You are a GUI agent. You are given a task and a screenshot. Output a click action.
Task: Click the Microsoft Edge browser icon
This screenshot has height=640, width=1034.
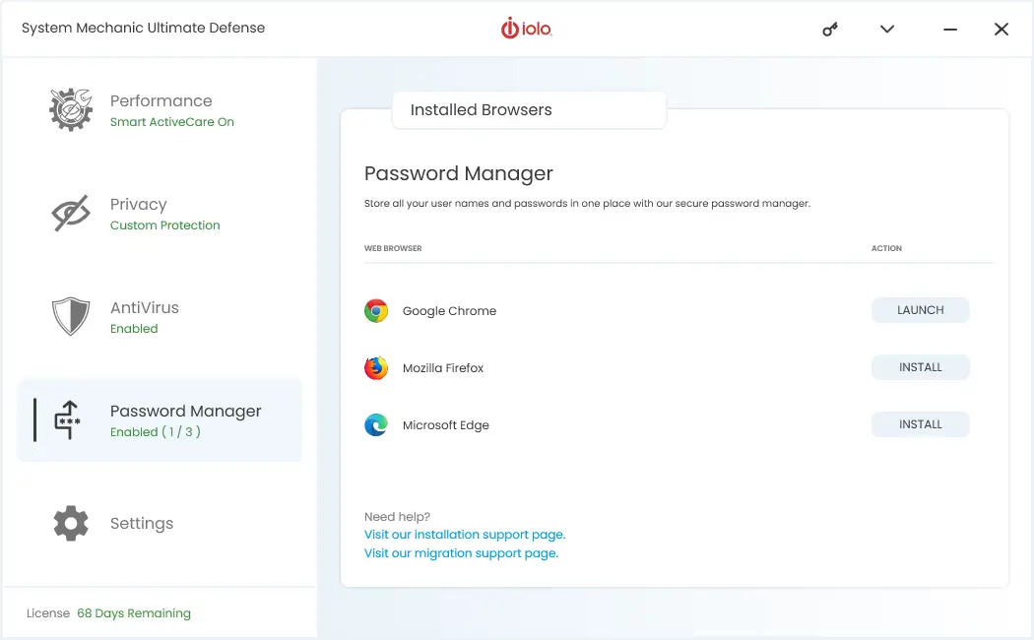(x=376, y=424)
